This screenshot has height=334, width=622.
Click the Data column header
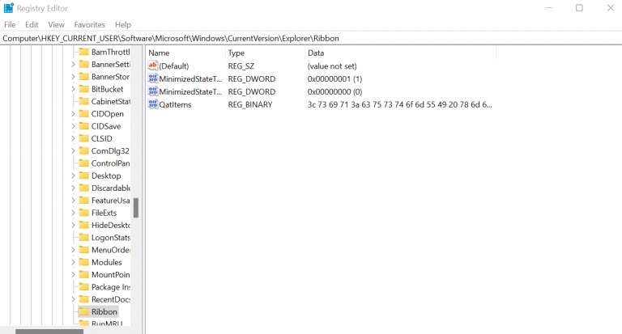400,53
